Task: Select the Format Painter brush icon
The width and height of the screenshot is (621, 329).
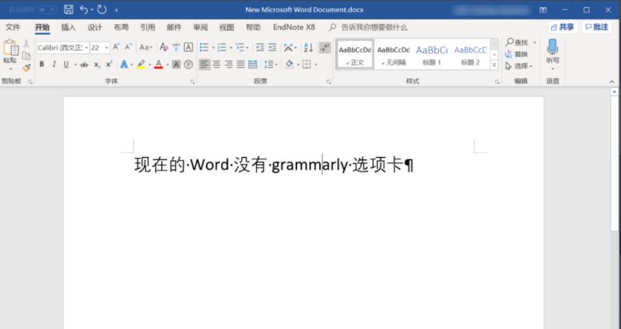Action: click(x=26, y=68)
